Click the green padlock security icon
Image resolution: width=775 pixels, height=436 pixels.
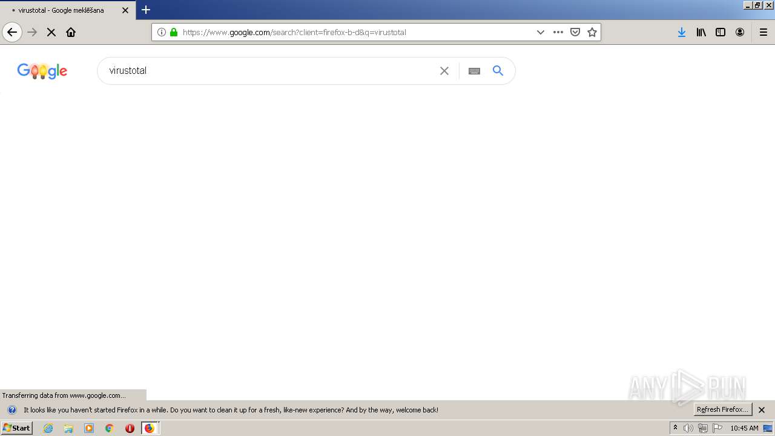click(174, 32)
